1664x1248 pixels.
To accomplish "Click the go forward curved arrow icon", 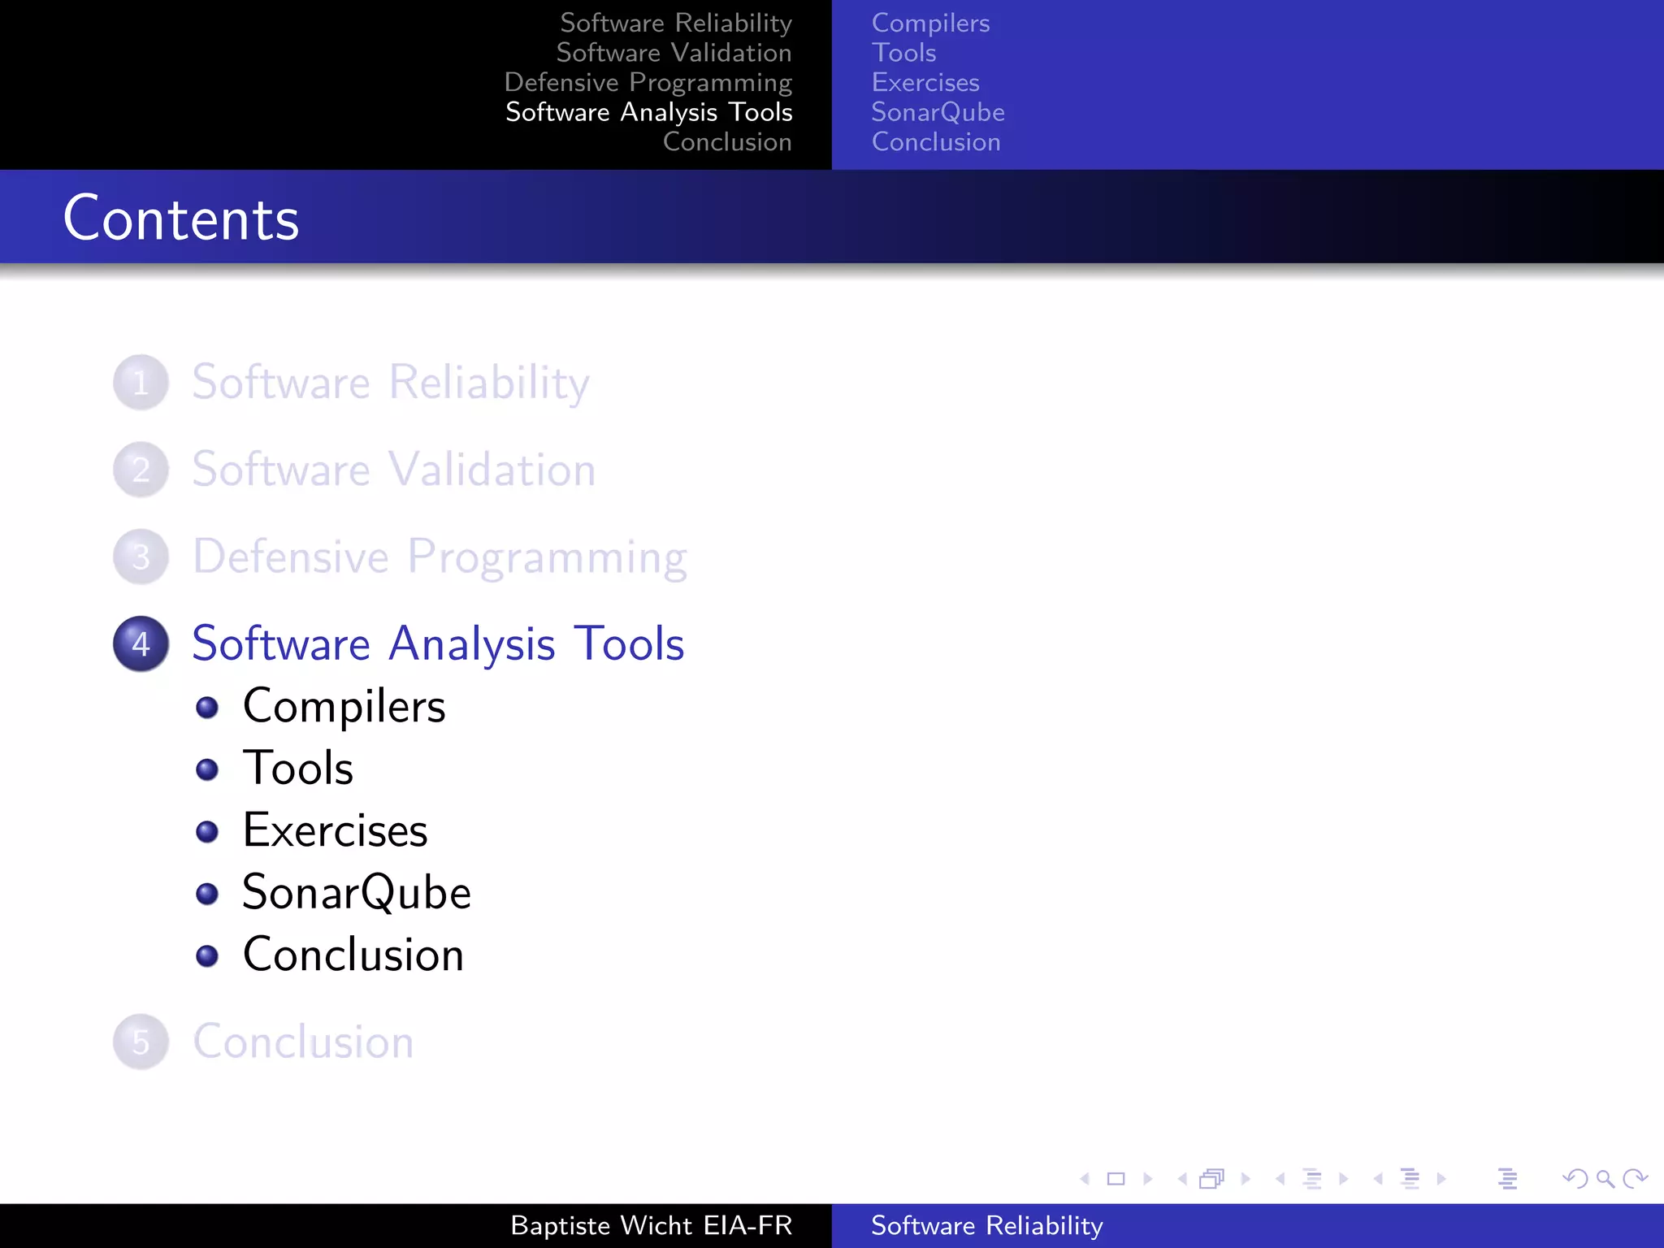I will coord(1635,1179).
